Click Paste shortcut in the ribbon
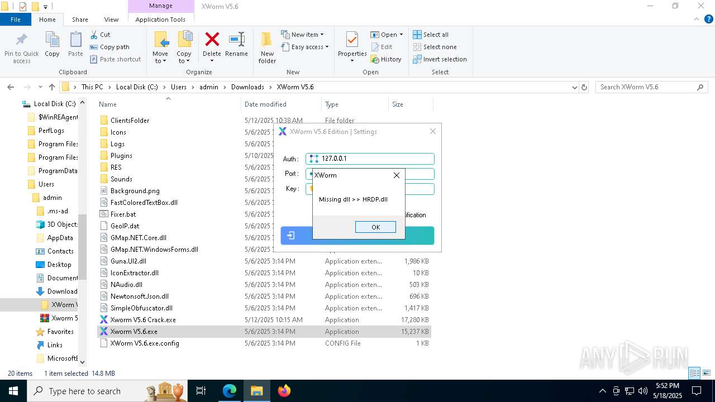Screen dimensions: 715x402 115,59
